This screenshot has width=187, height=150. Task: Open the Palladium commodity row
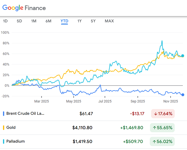[x=93, y=142]
